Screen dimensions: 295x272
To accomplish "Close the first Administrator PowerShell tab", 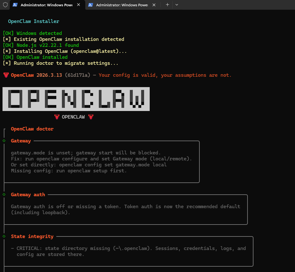I will (78, 5).
